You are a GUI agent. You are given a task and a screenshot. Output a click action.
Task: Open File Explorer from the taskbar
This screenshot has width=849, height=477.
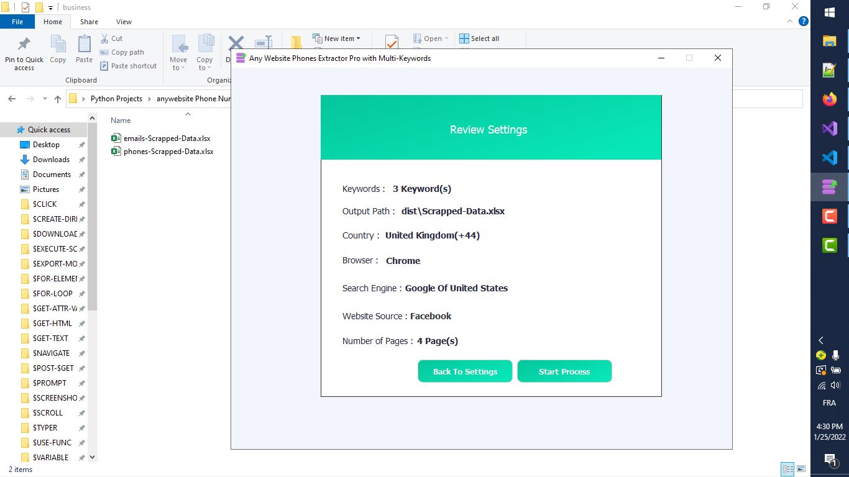coord(830,41)
